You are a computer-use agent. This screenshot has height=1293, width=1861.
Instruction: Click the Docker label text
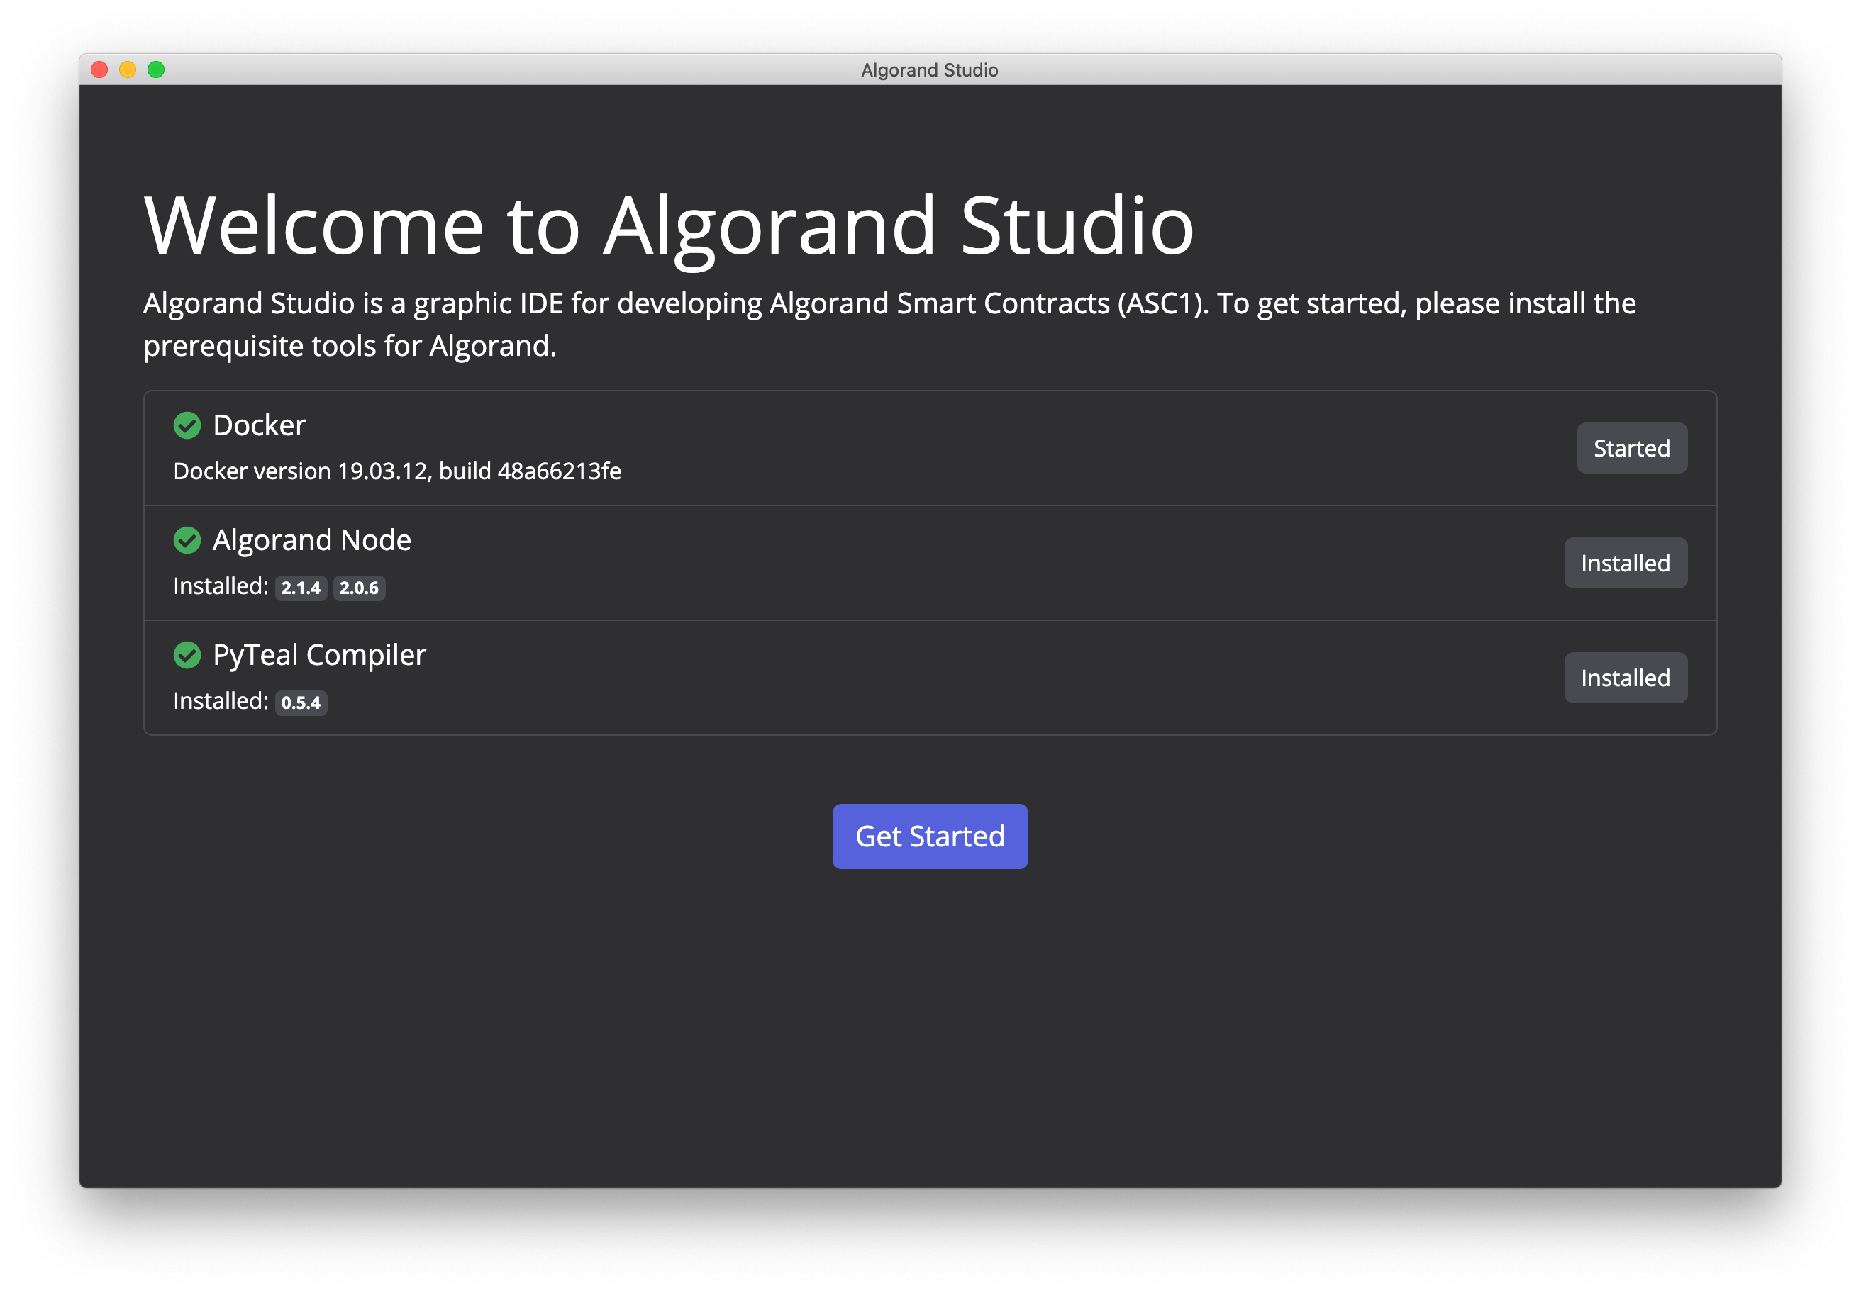click(259, 425)
